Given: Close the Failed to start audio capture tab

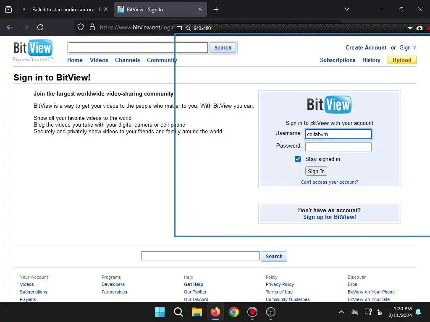Looking at the screenshot, I should click(106, 9).
